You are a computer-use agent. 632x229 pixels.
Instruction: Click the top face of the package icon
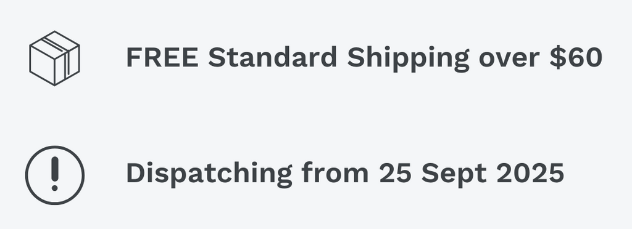click(54, 41)
